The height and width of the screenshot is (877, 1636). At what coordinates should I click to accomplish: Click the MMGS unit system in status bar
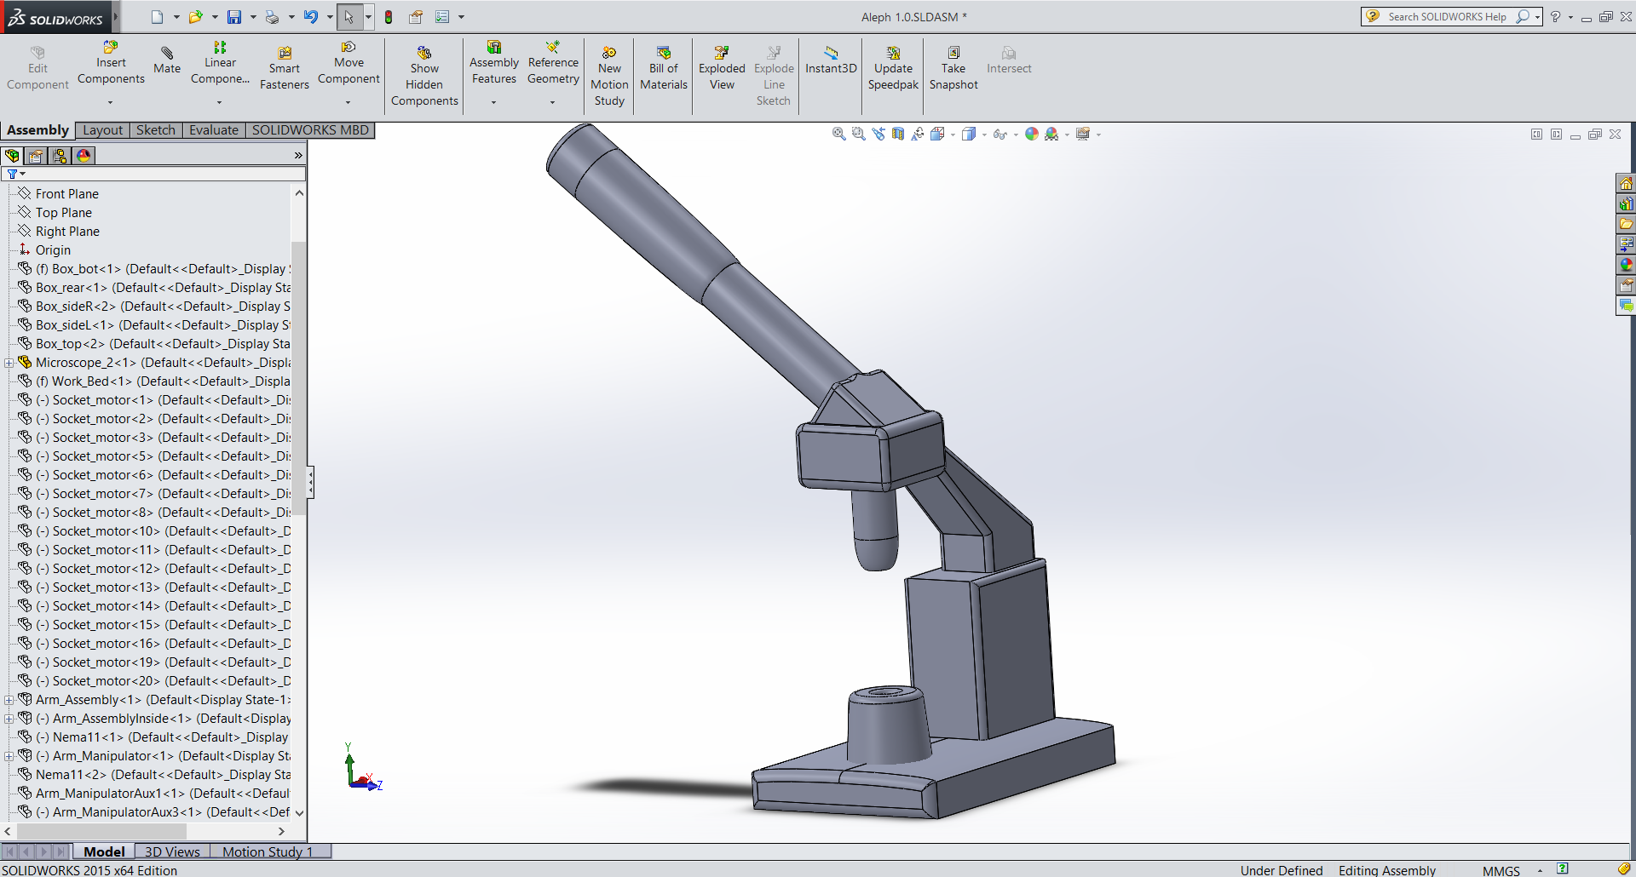(1501, 870)
